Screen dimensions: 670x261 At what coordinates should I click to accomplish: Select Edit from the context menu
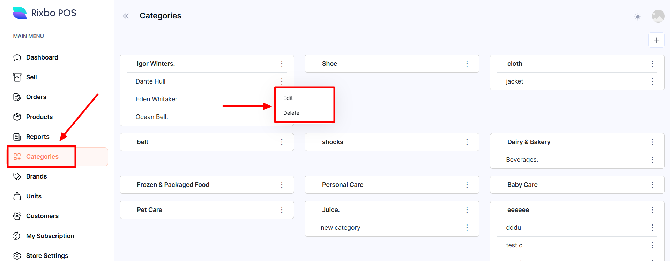pos(288,98)
